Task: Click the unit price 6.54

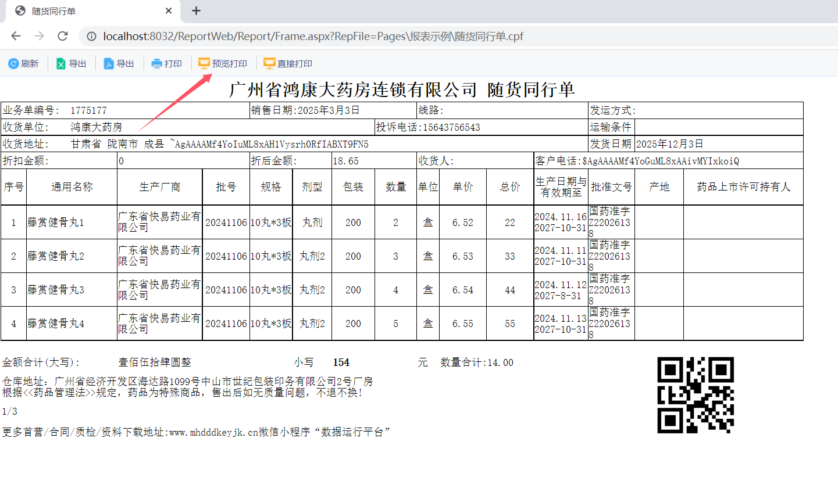Action: click(463, 290)
